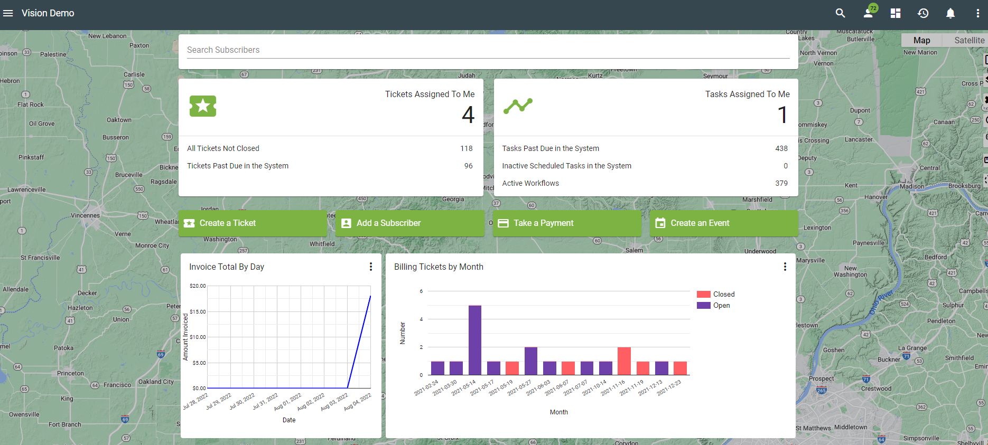Open the hamburger navigation menu
This screenshot has width=988, height=445.
[8, 13]
